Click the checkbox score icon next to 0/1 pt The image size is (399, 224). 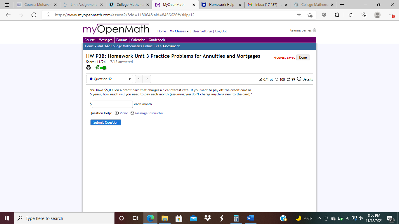click(x=261, y=79)
